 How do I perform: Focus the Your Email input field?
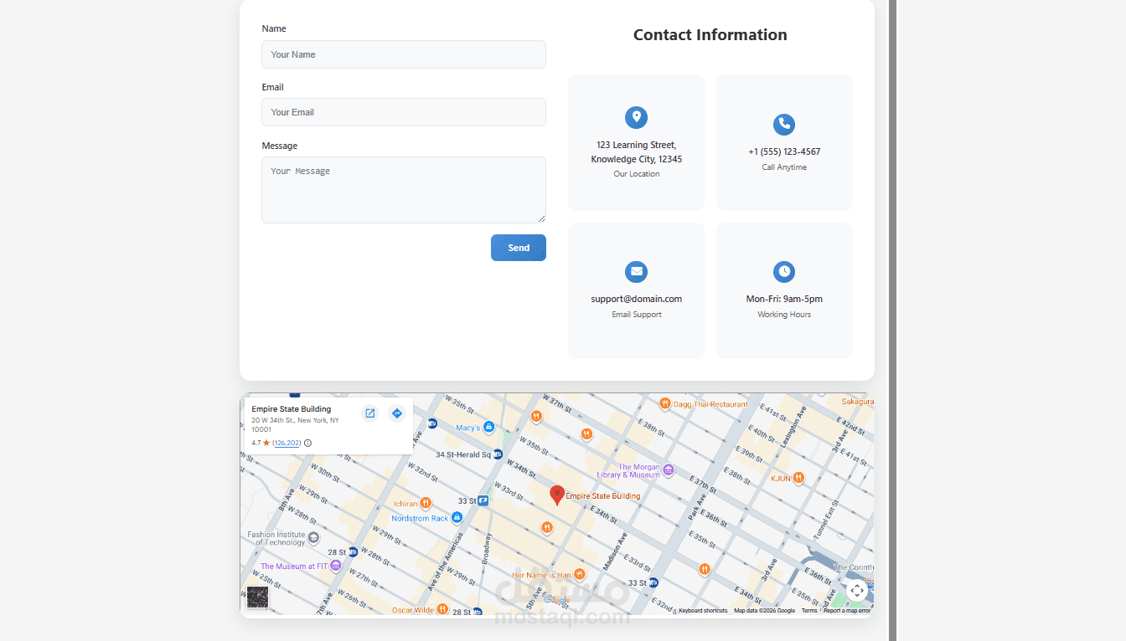point(404,112)
